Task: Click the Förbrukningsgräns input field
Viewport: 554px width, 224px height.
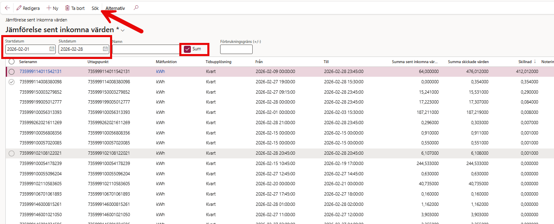Action: pos(236,50)
